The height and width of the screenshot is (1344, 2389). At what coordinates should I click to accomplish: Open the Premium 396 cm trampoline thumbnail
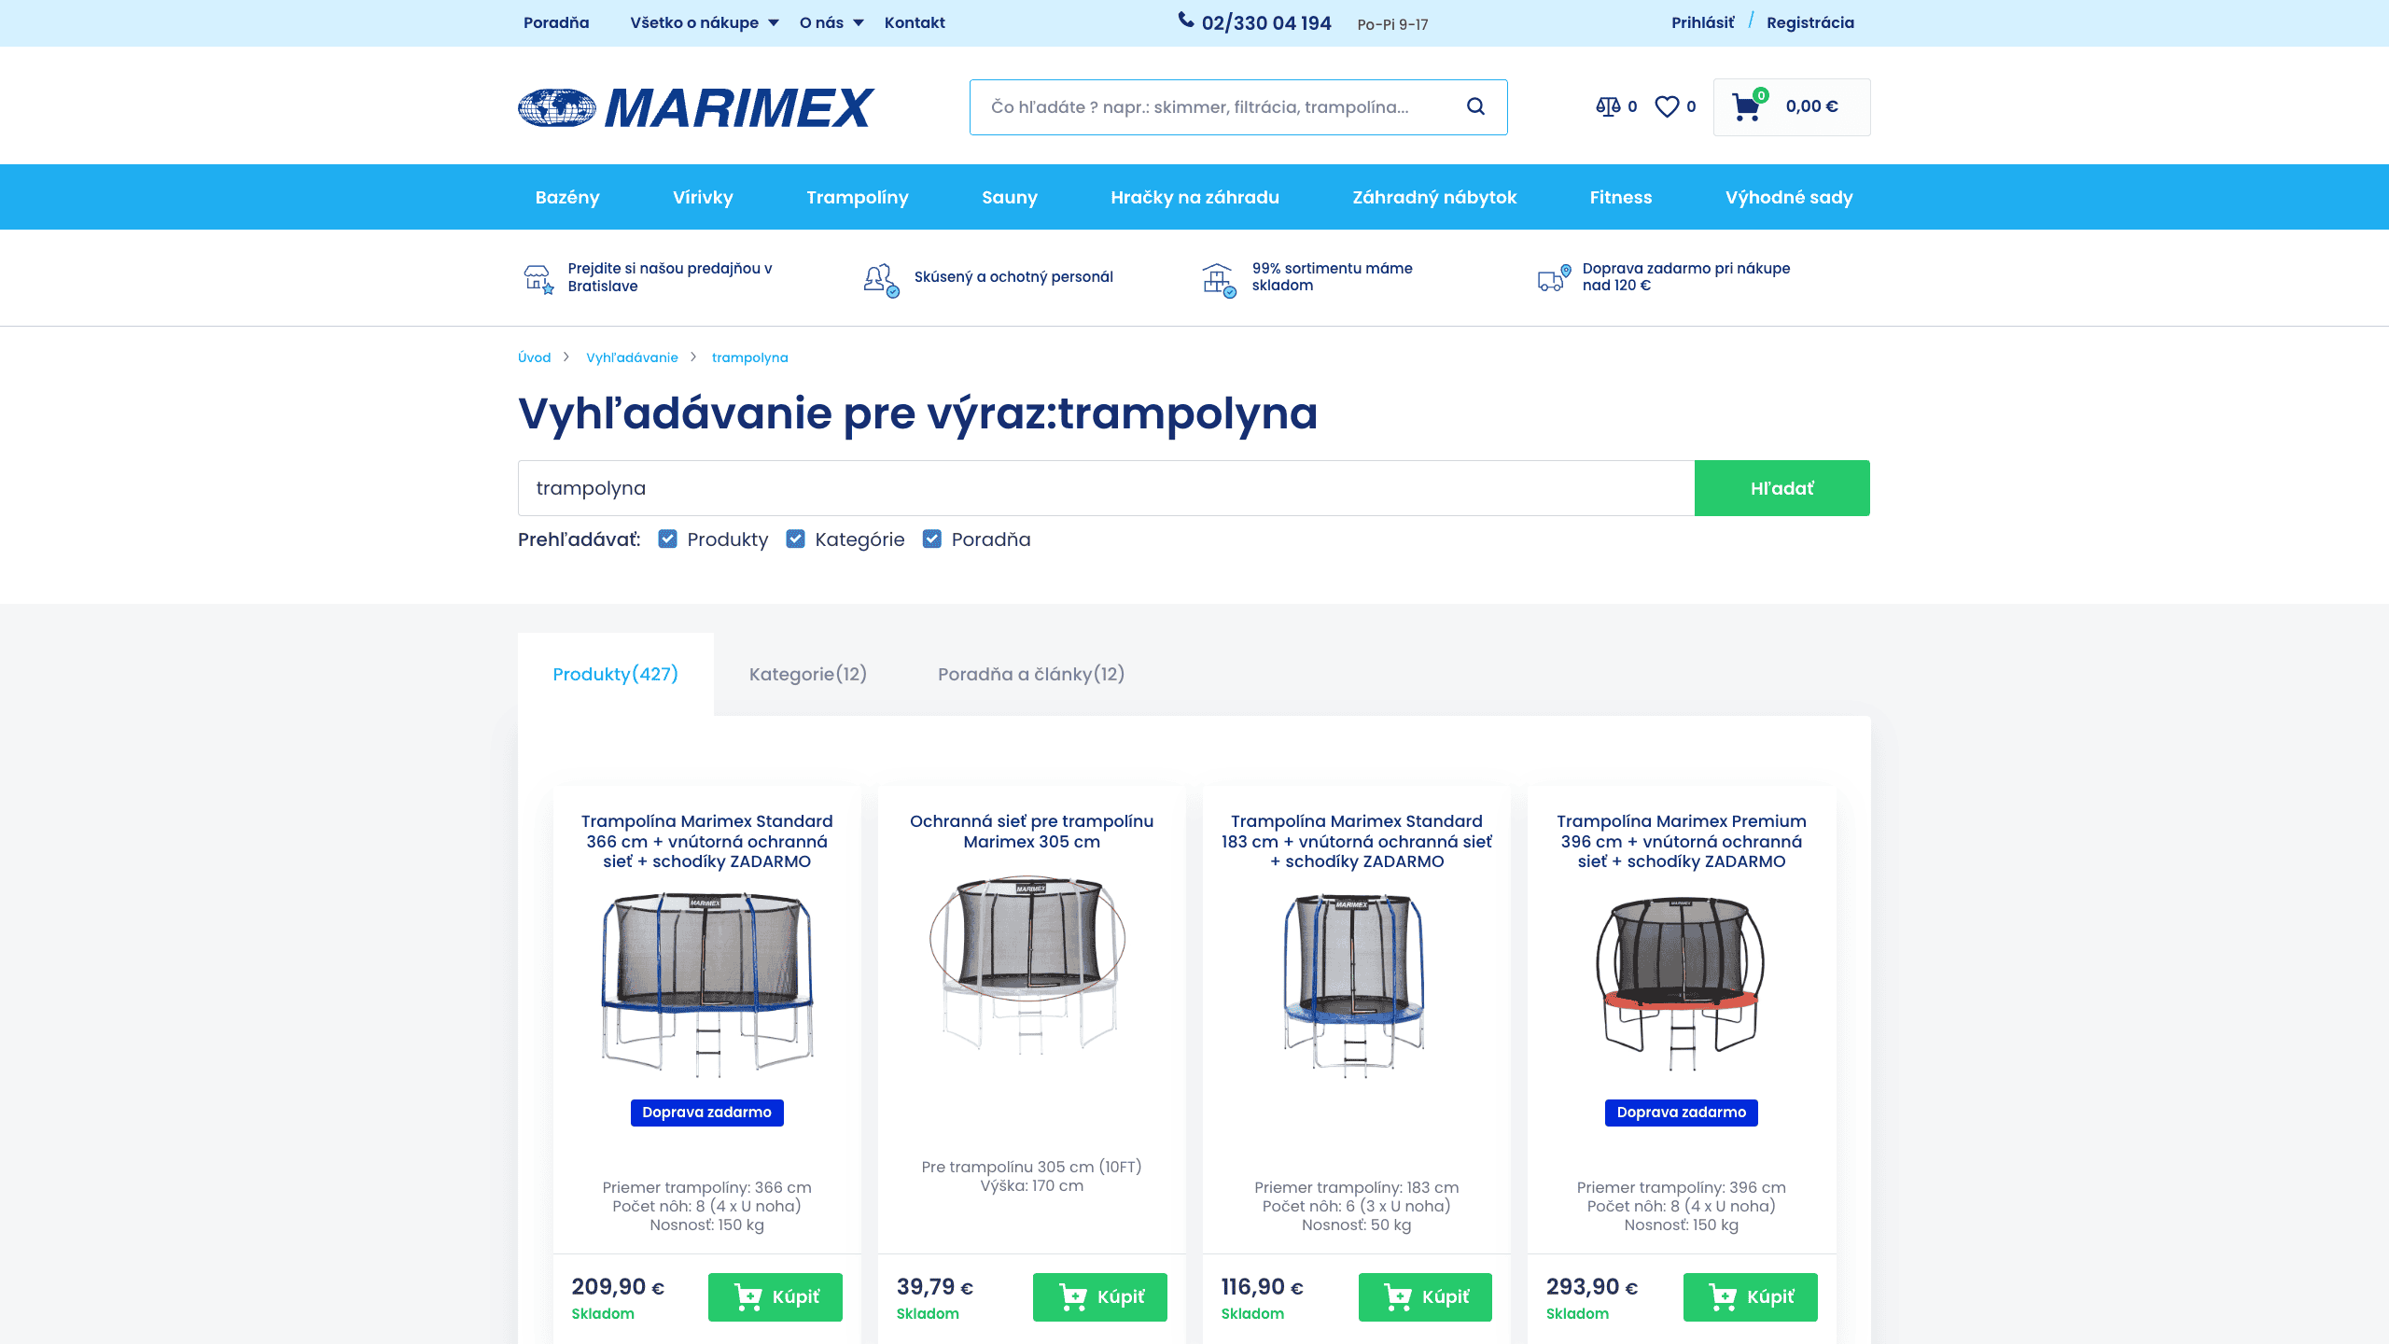(x=1681, y=982)
